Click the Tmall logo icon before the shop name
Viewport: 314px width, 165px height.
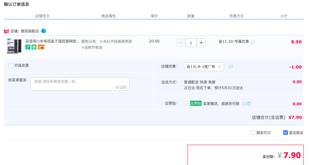pos(6,31)
